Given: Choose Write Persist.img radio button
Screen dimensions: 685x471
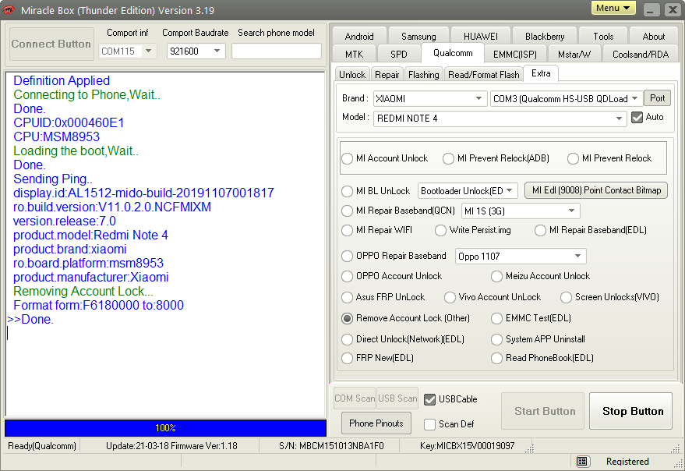Looking at the screenshot, I should coord(440,230).
